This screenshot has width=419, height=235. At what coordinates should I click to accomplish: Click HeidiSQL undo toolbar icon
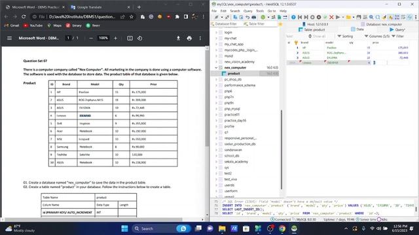(247, 17)
